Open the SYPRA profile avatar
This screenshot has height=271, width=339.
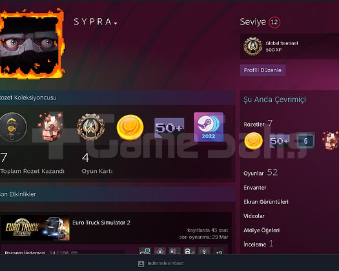click(x=30, y=45)
